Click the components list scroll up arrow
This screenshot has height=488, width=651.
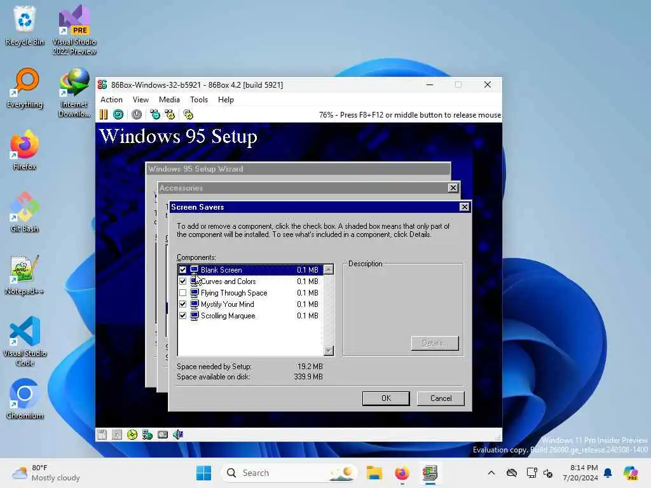[329, 269]
